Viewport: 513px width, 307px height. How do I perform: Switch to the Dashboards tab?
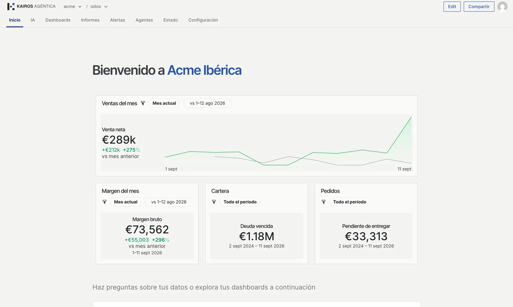point(58,20)
